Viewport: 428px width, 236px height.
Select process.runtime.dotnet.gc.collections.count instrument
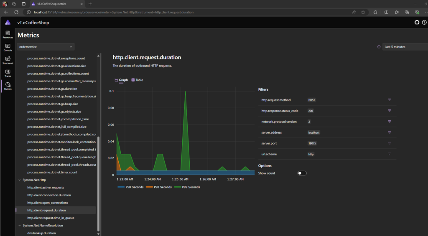click(58, 74)
